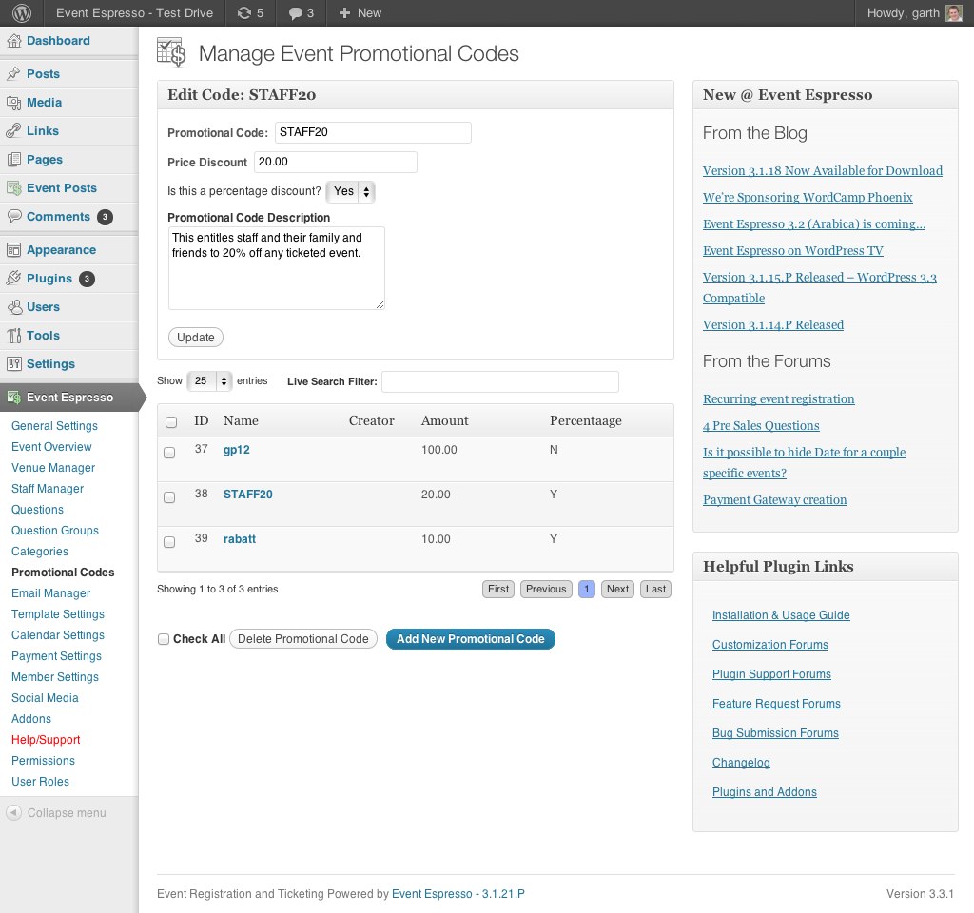This screenshot has width=974, height=913.
Task: Click Add New Promotional Code button
Action: tap(470, 639)
